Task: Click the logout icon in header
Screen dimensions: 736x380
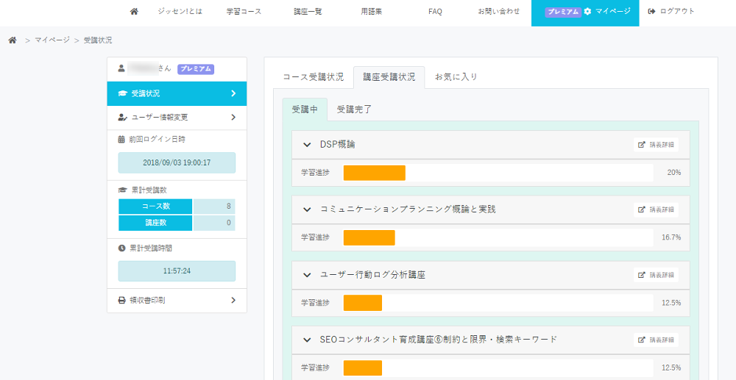Action: tap(651, 12)
